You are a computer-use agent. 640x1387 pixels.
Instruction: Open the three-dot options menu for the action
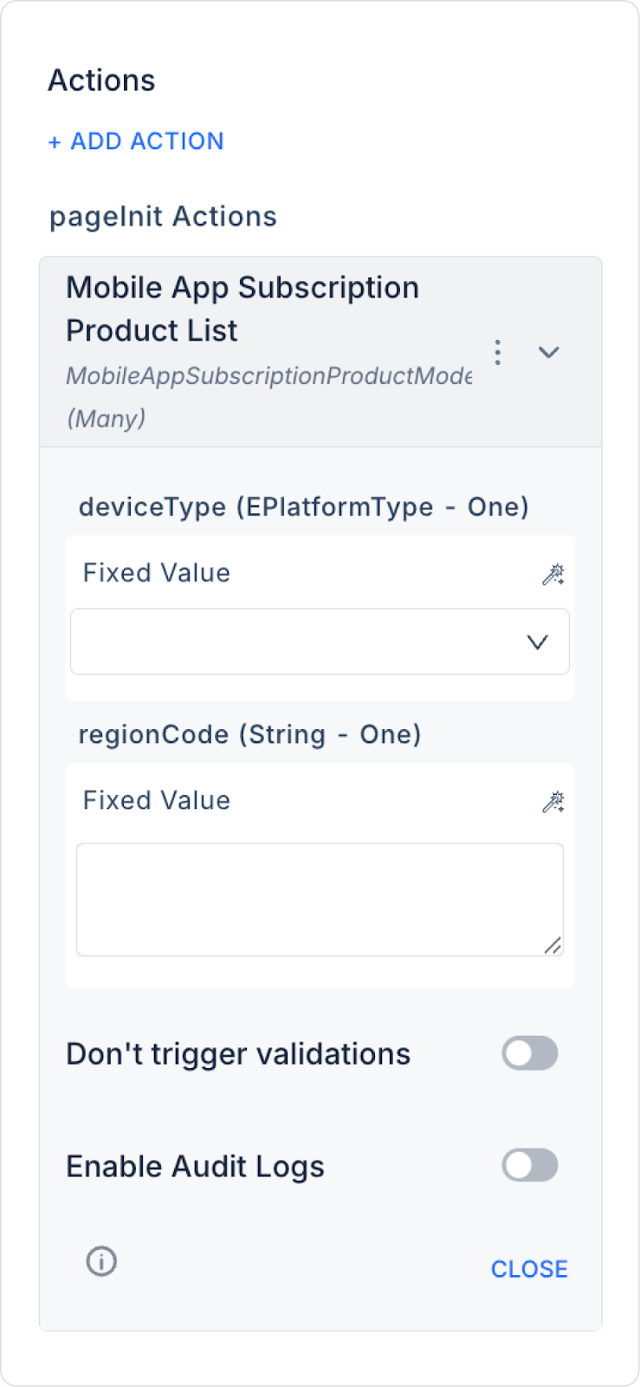tap(497, 352)
